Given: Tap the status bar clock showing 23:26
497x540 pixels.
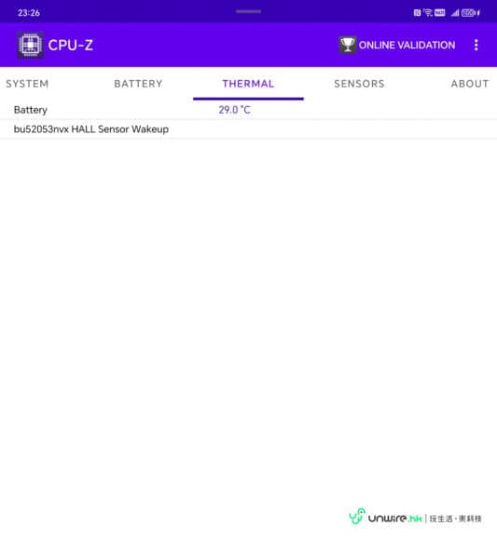Looking at the screenshot, I should coord(29,13).
